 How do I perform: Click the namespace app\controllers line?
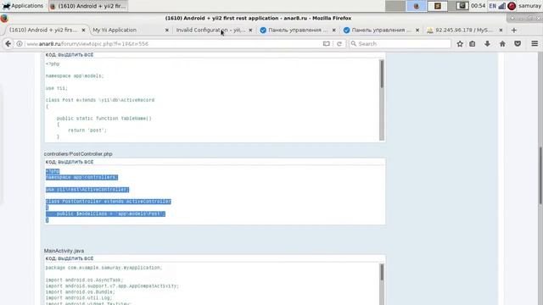point(81,177)
